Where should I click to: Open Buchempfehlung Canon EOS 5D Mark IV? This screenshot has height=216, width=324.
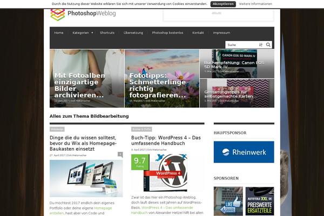[234, 65]
